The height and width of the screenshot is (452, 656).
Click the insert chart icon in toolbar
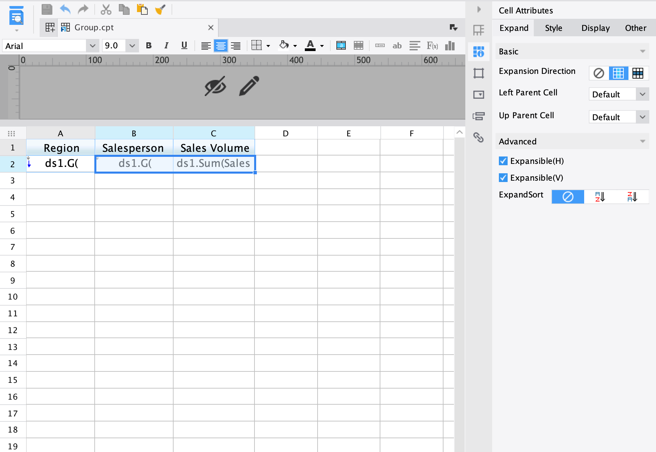click(450, 46)
